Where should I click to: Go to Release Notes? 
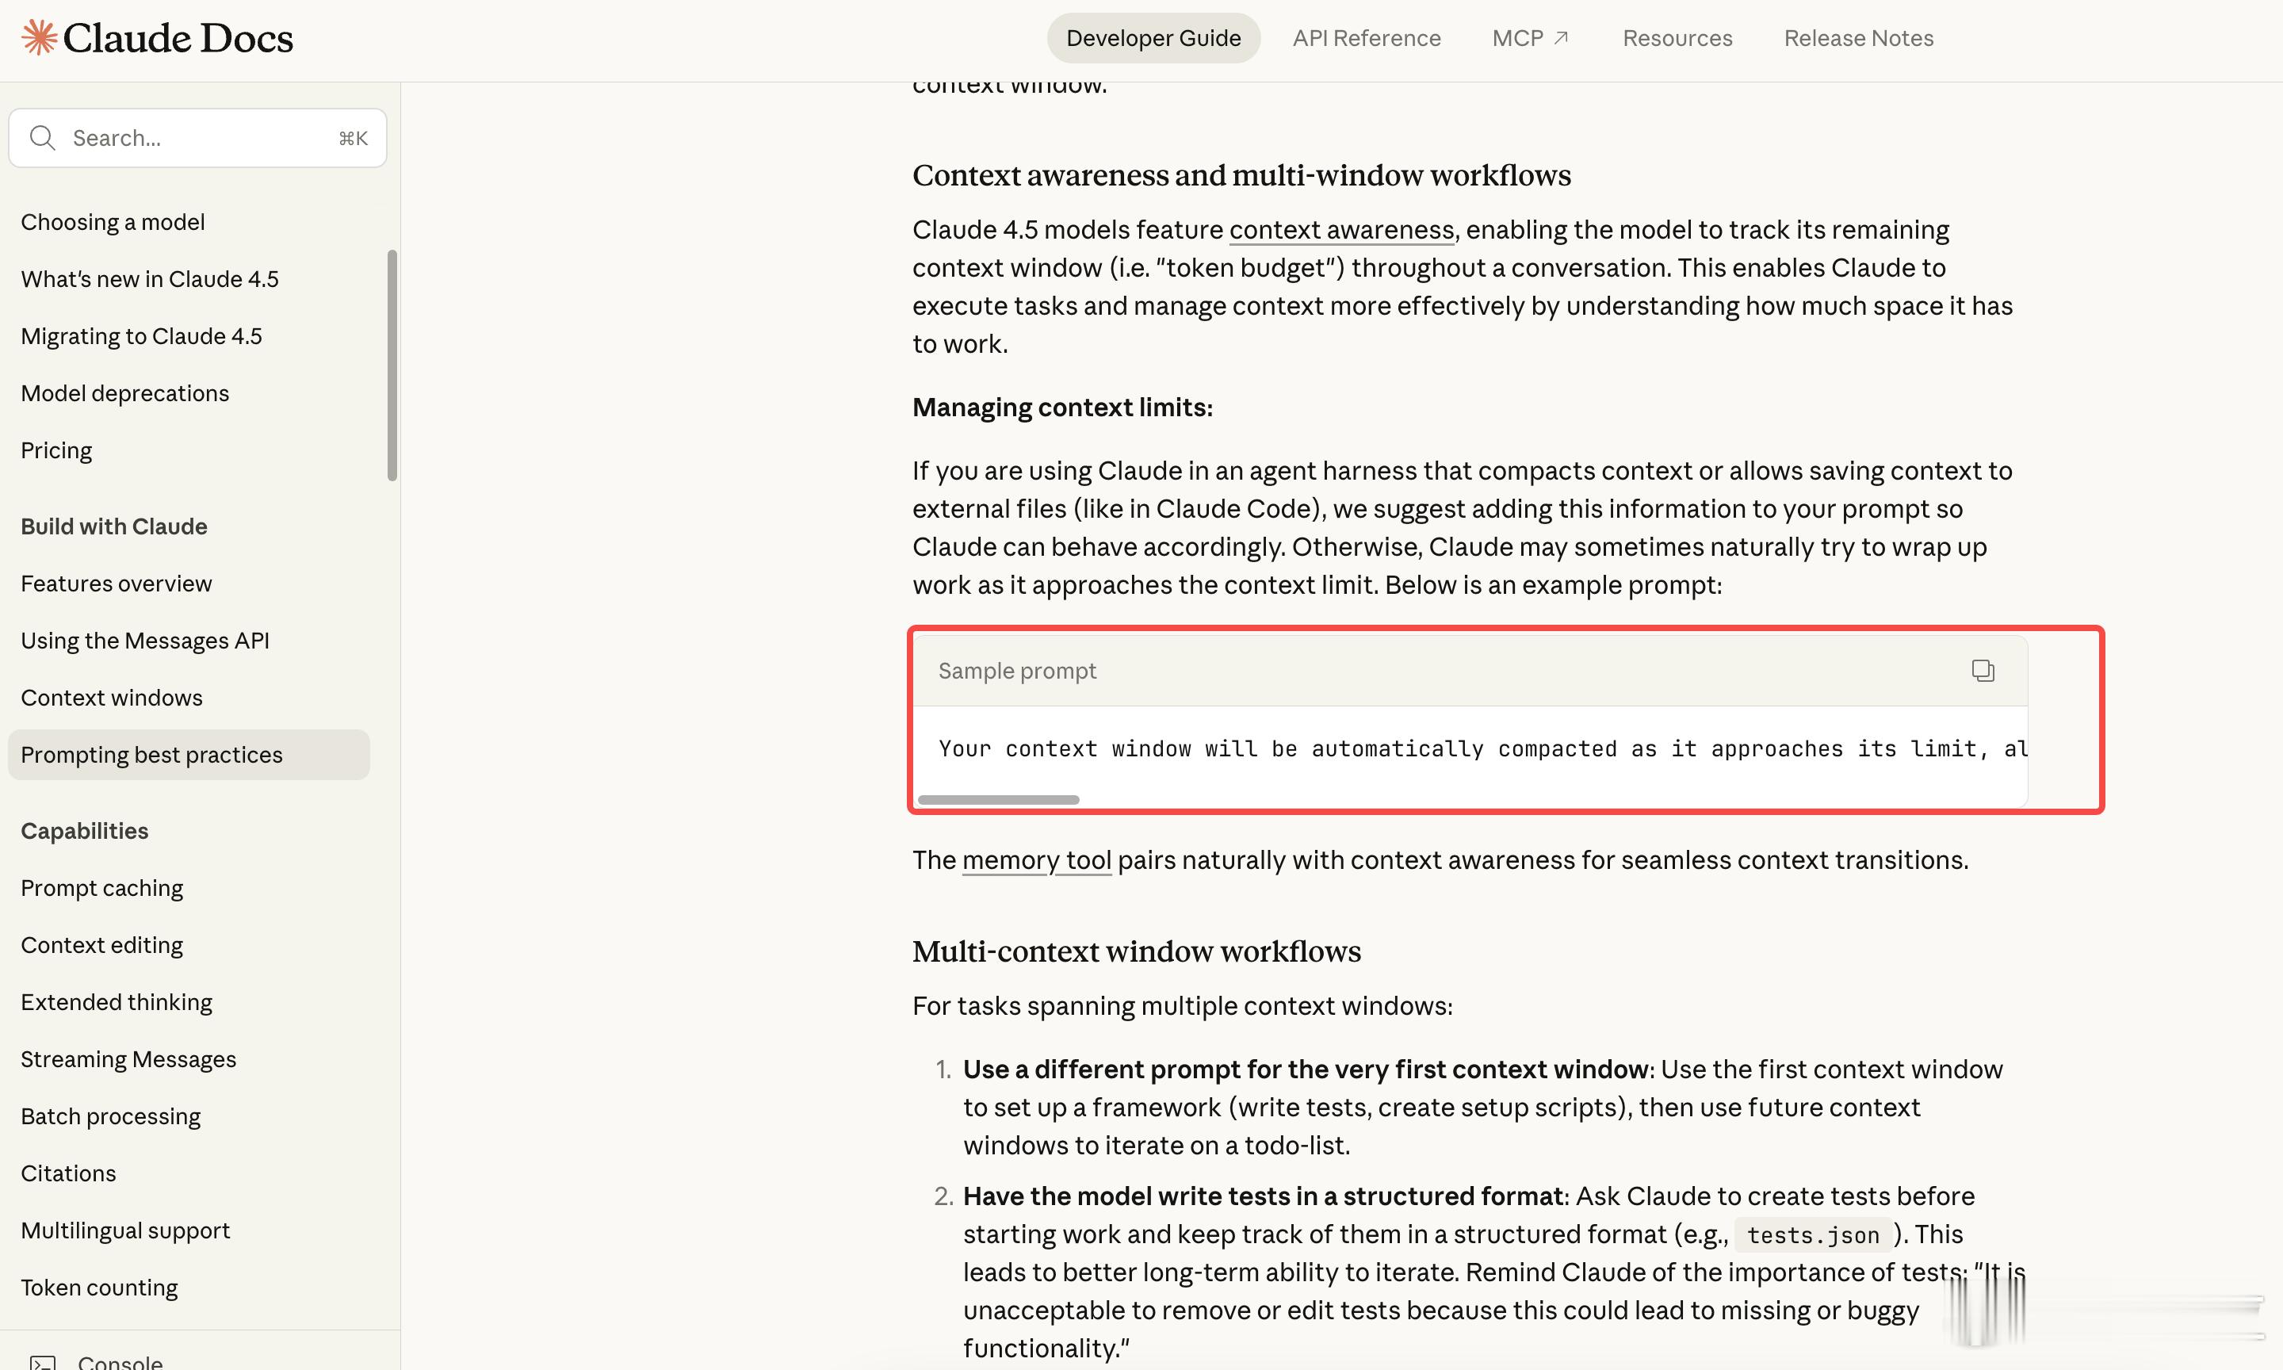coord(1857,38)
